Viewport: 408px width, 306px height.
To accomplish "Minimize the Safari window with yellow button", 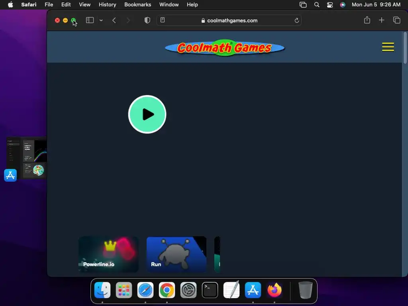I will 65,20.
